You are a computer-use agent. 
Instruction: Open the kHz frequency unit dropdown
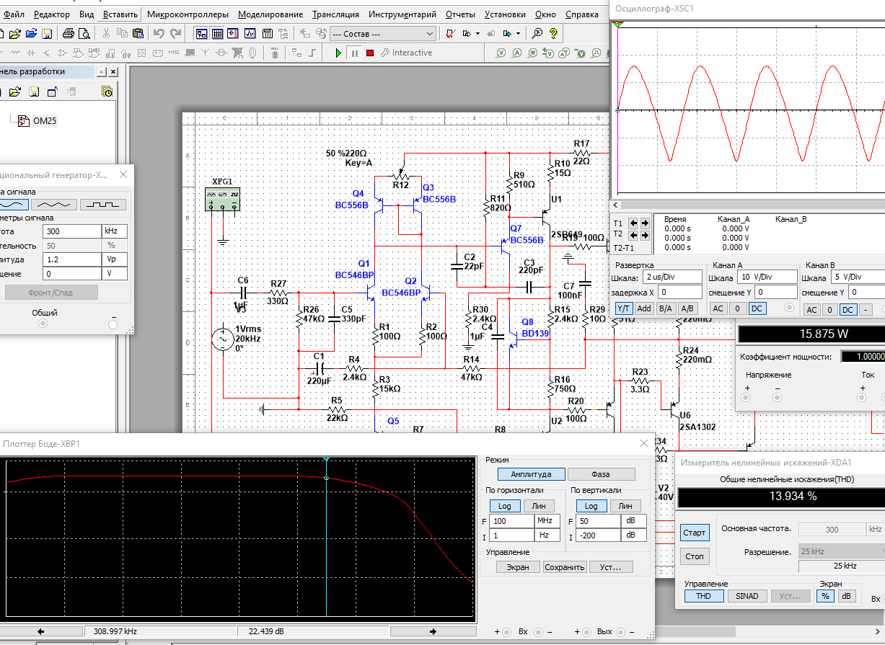click(114, 231)
